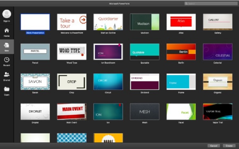
Task: Click the Cancel button
Action: click(x=214, y=146)
